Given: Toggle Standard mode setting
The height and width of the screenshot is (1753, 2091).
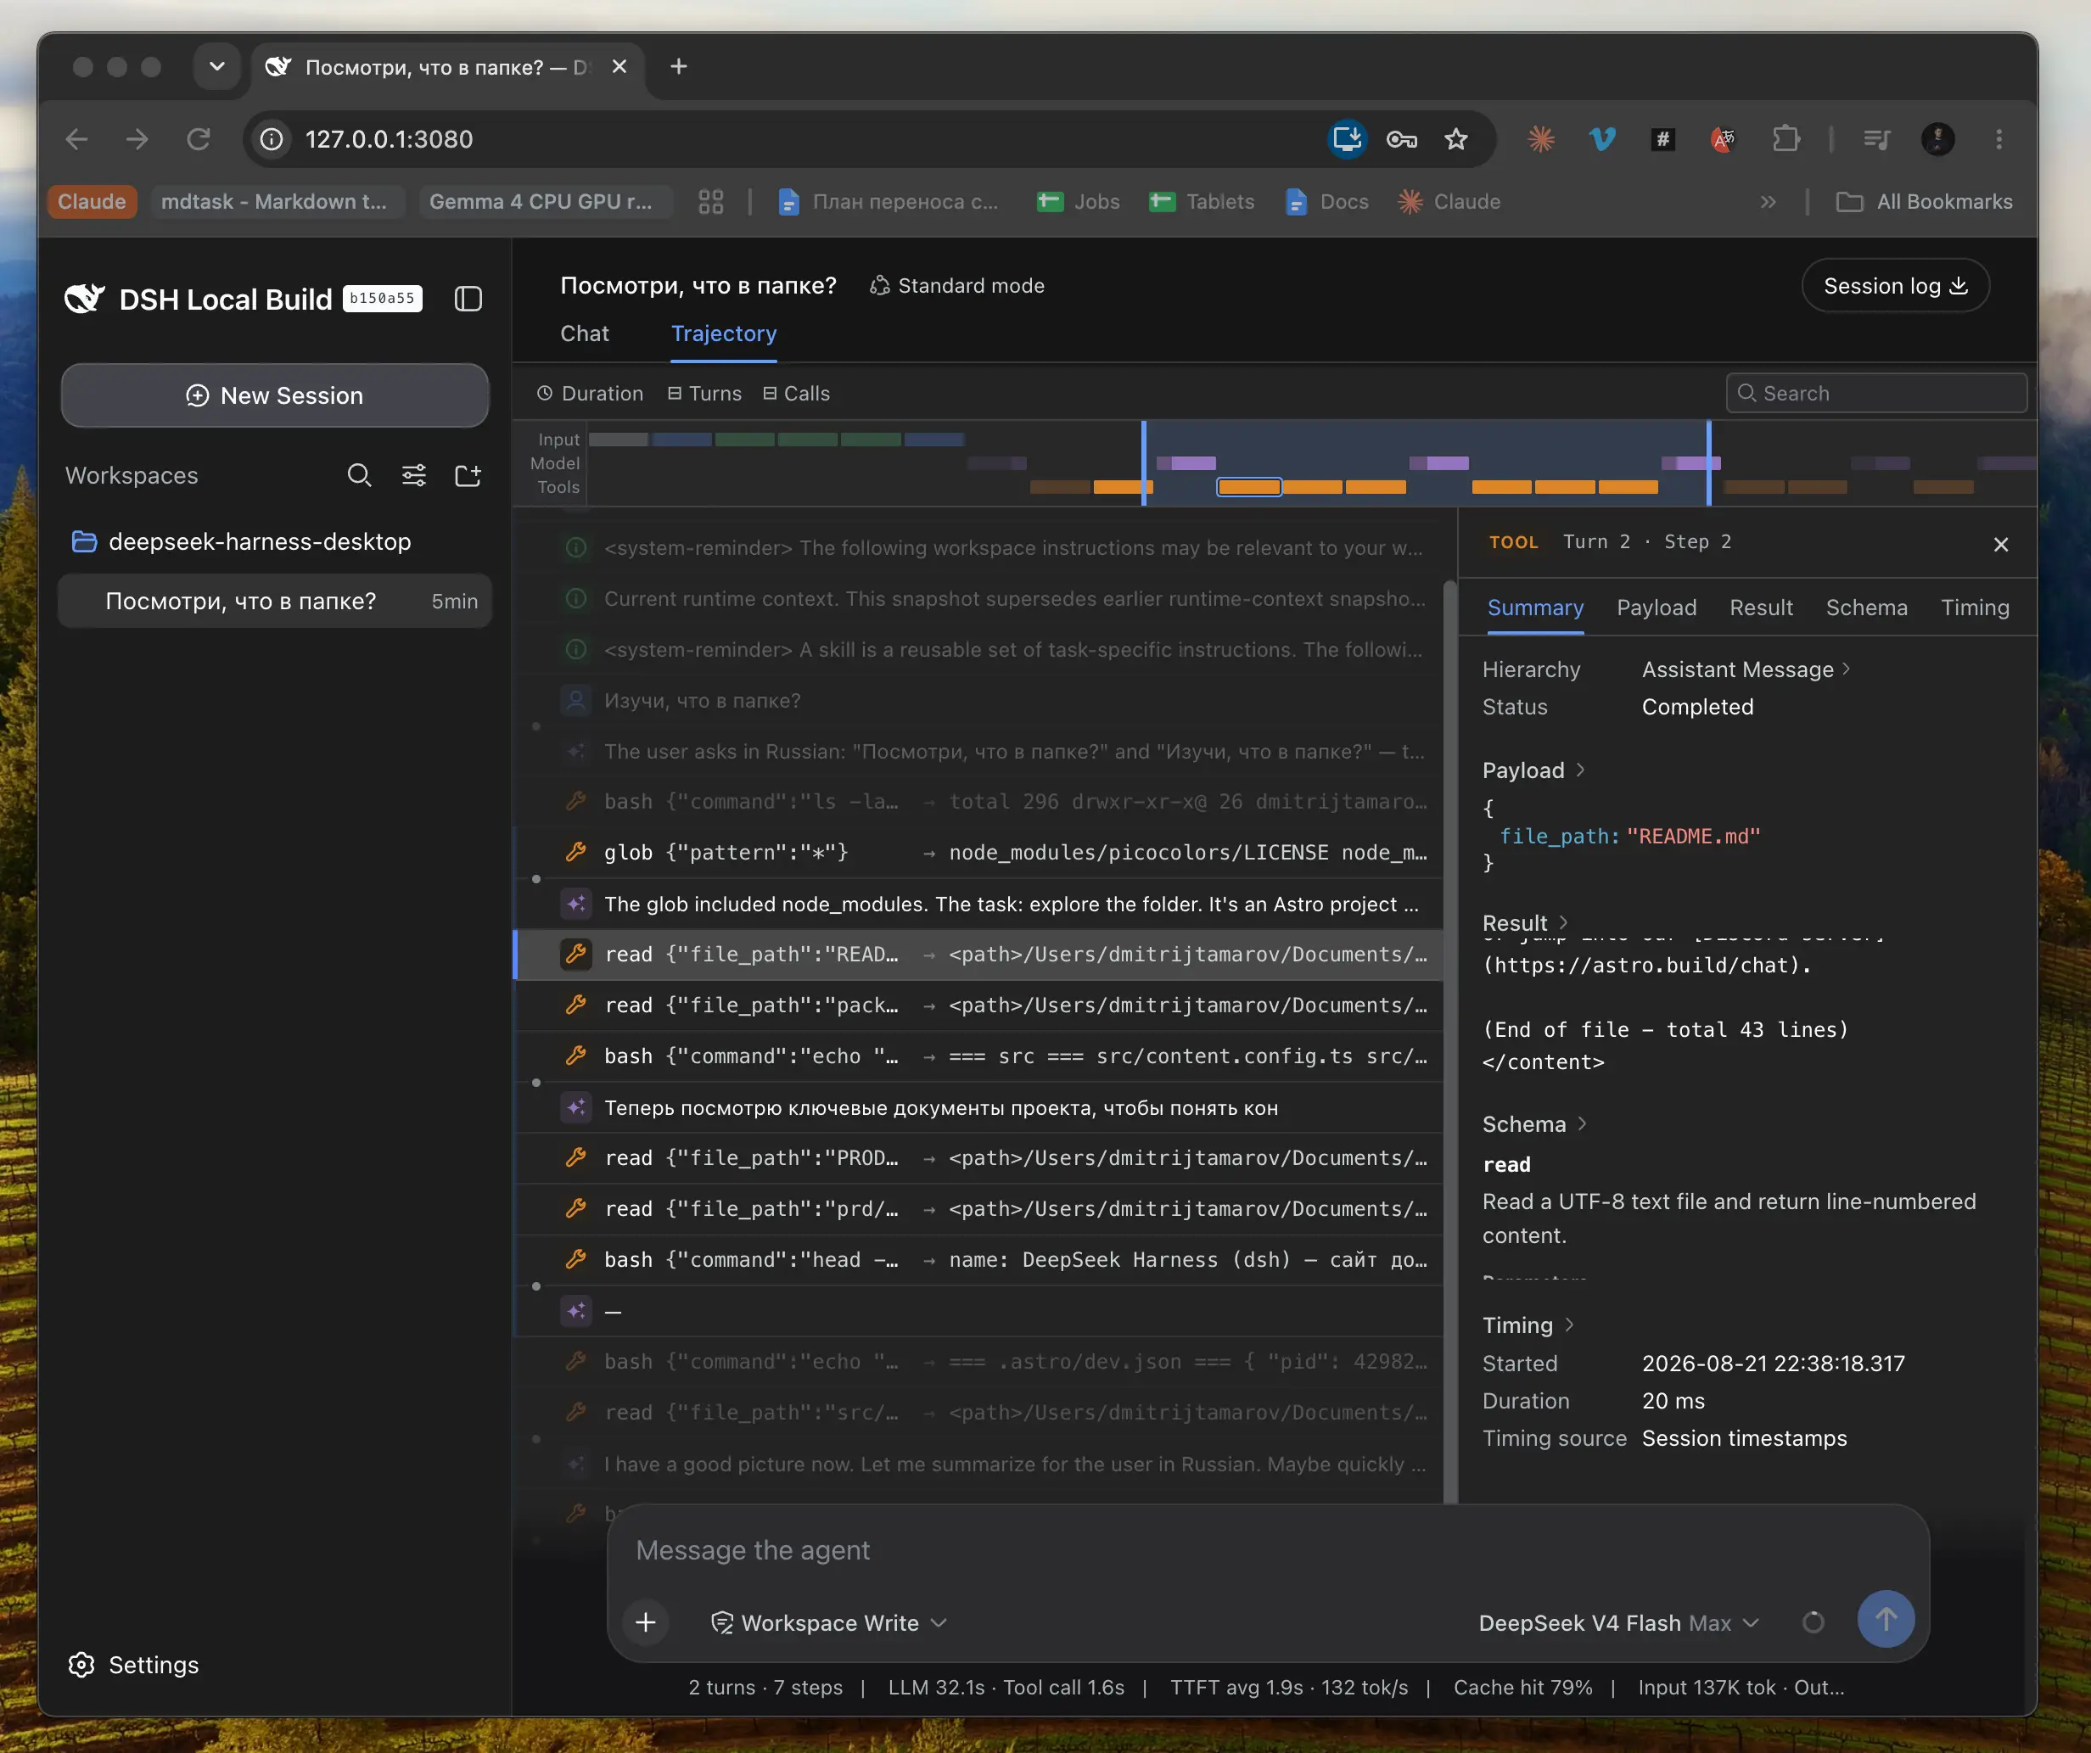Looking at the screenshot, I should tap(957, 286).
